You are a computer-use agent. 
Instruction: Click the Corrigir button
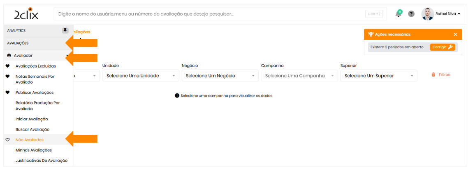tap(443, 47)
